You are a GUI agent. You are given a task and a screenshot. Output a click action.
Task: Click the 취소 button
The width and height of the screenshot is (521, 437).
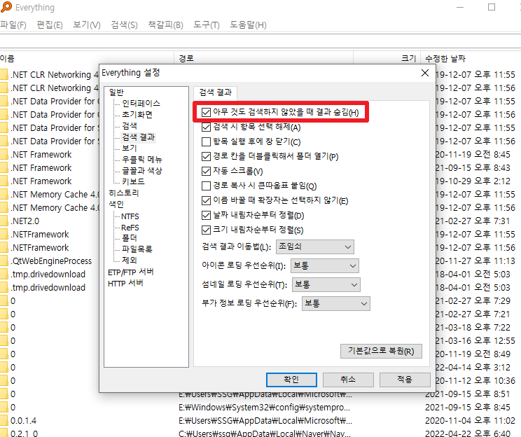(x=348, y=380)
